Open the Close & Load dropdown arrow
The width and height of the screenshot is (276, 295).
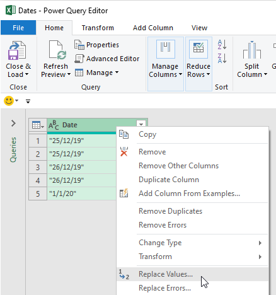[26, 74]
